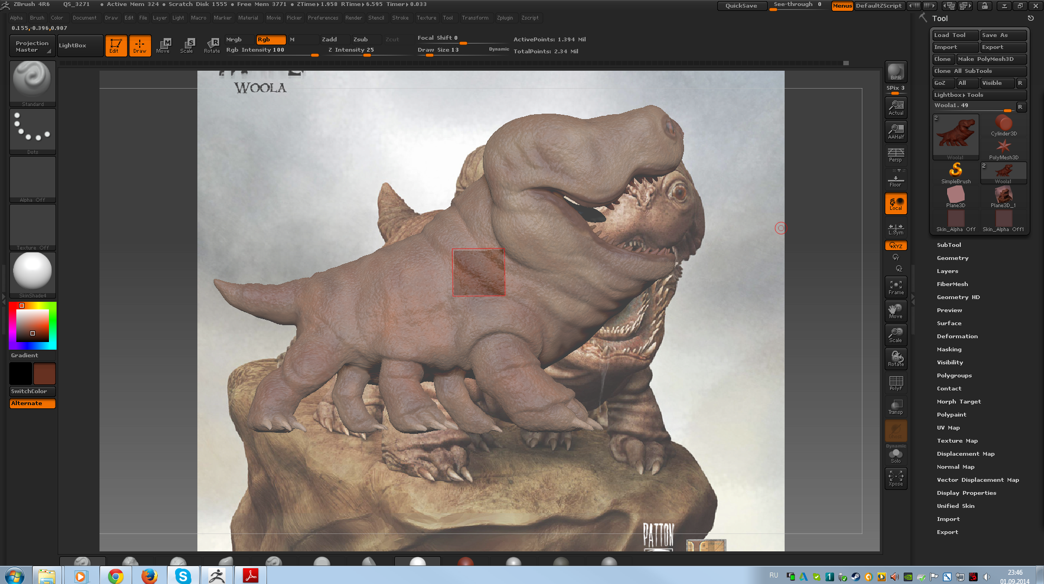Click the GoZ button

[x=943, y=83]
